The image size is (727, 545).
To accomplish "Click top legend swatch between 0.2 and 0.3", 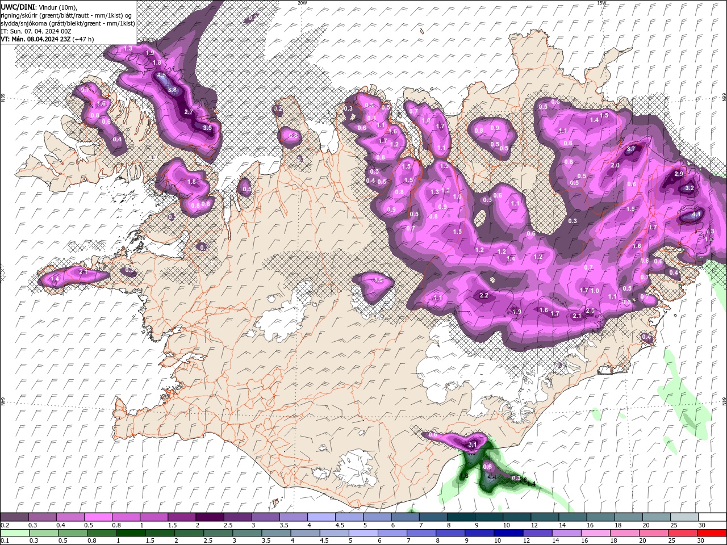I will click(15, 517).
